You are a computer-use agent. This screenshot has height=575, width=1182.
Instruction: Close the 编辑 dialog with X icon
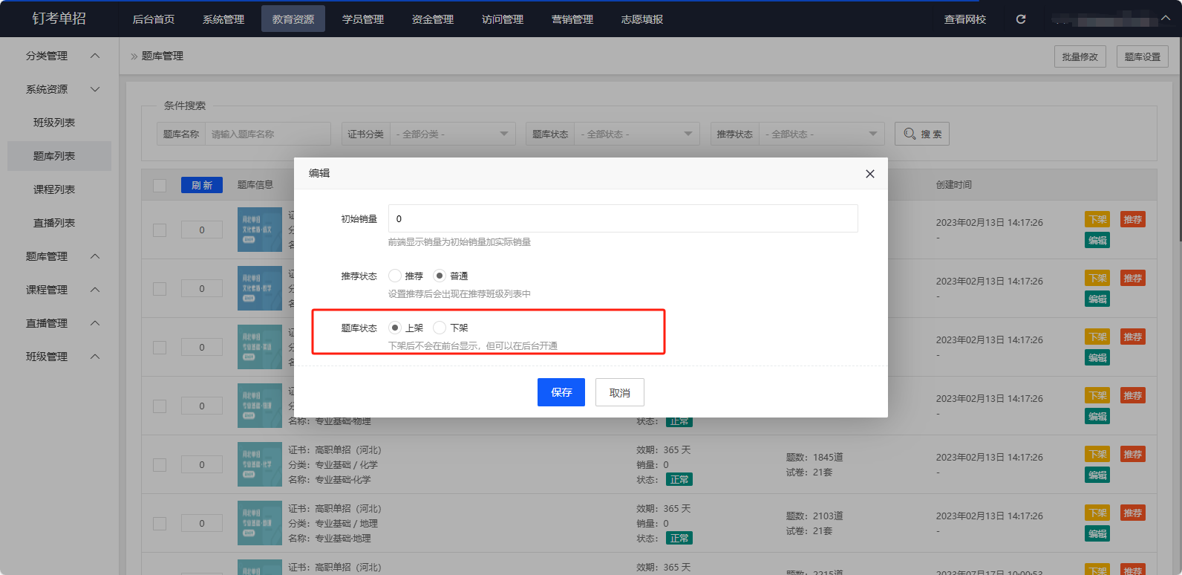coord(870,174)
